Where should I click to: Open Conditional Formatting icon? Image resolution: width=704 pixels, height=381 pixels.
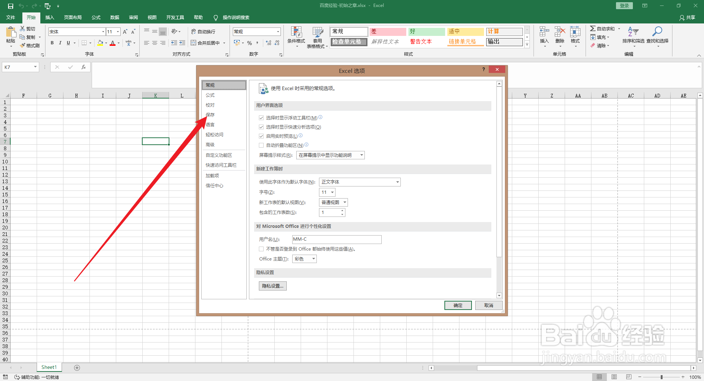click(296, 32)
